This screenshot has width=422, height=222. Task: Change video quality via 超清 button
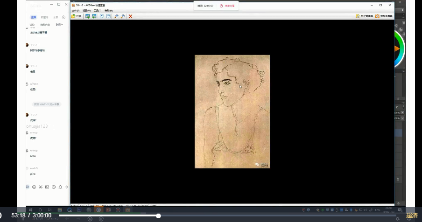[x=412, y=215]
